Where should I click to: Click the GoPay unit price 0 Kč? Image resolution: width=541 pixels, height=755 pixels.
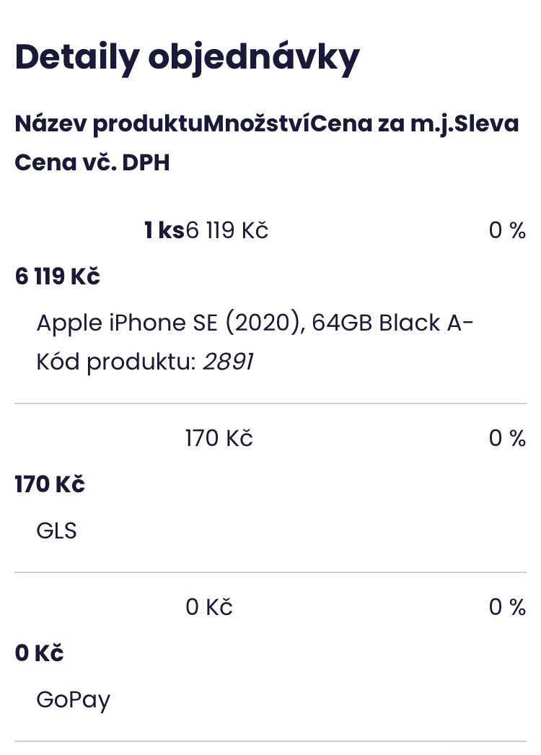(x=209, y=608)
